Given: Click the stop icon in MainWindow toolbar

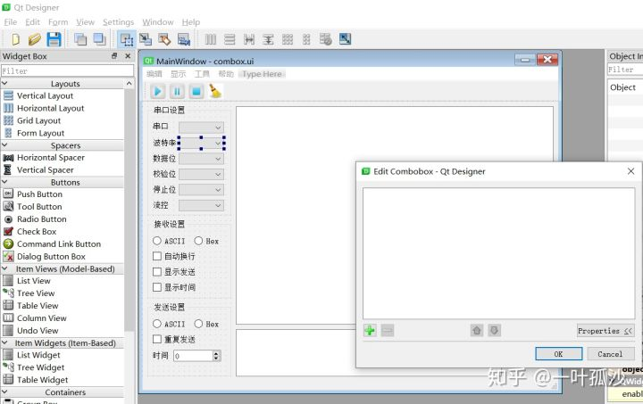Looking at the screenshot, I should coord(196,91).
